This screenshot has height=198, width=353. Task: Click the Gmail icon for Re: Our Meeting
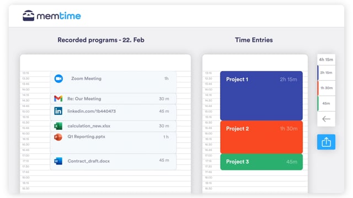(58, 98)
